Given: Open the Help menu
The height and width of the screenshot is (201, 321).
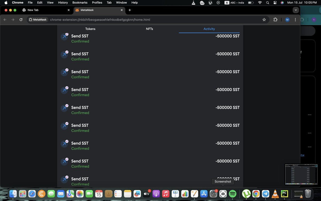Looking at the screenshot, I should click(x=135, y=2).
